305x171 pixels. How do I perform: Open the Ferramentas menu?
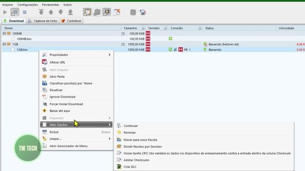tap(51, 5)
